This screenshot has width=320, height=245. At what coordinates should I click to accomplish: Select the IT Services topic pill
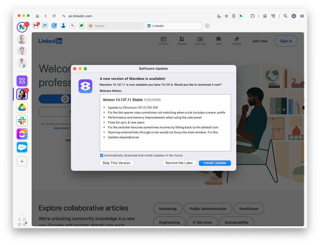[202, 222]
